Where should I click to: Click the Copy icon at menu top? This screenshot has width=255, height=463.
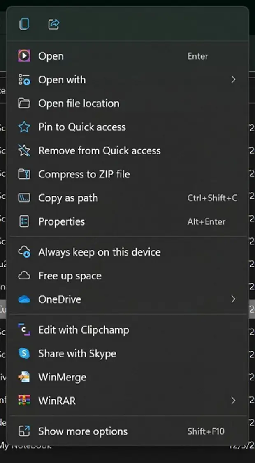(x=24, y=24)
